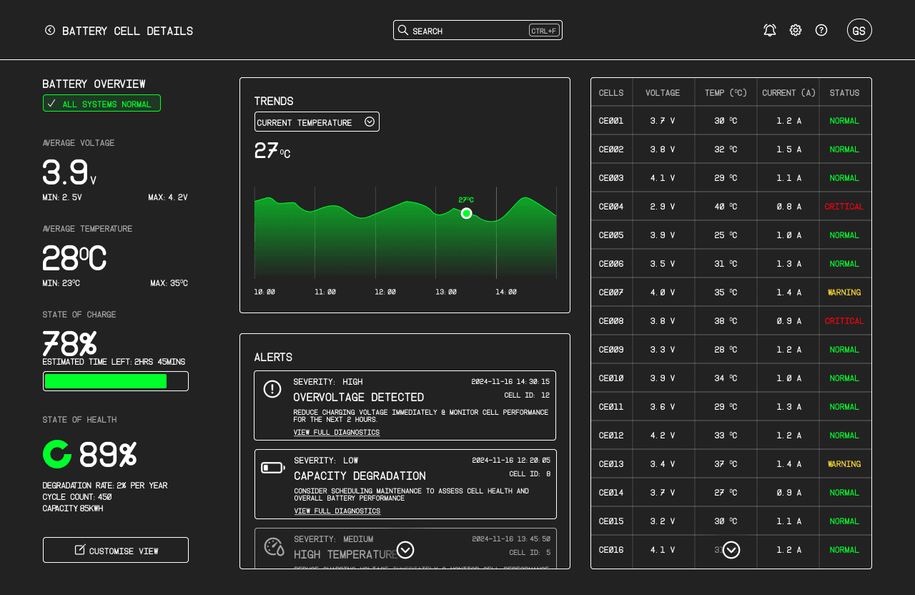Open the GS user avatar

click(x=859, y=30)
